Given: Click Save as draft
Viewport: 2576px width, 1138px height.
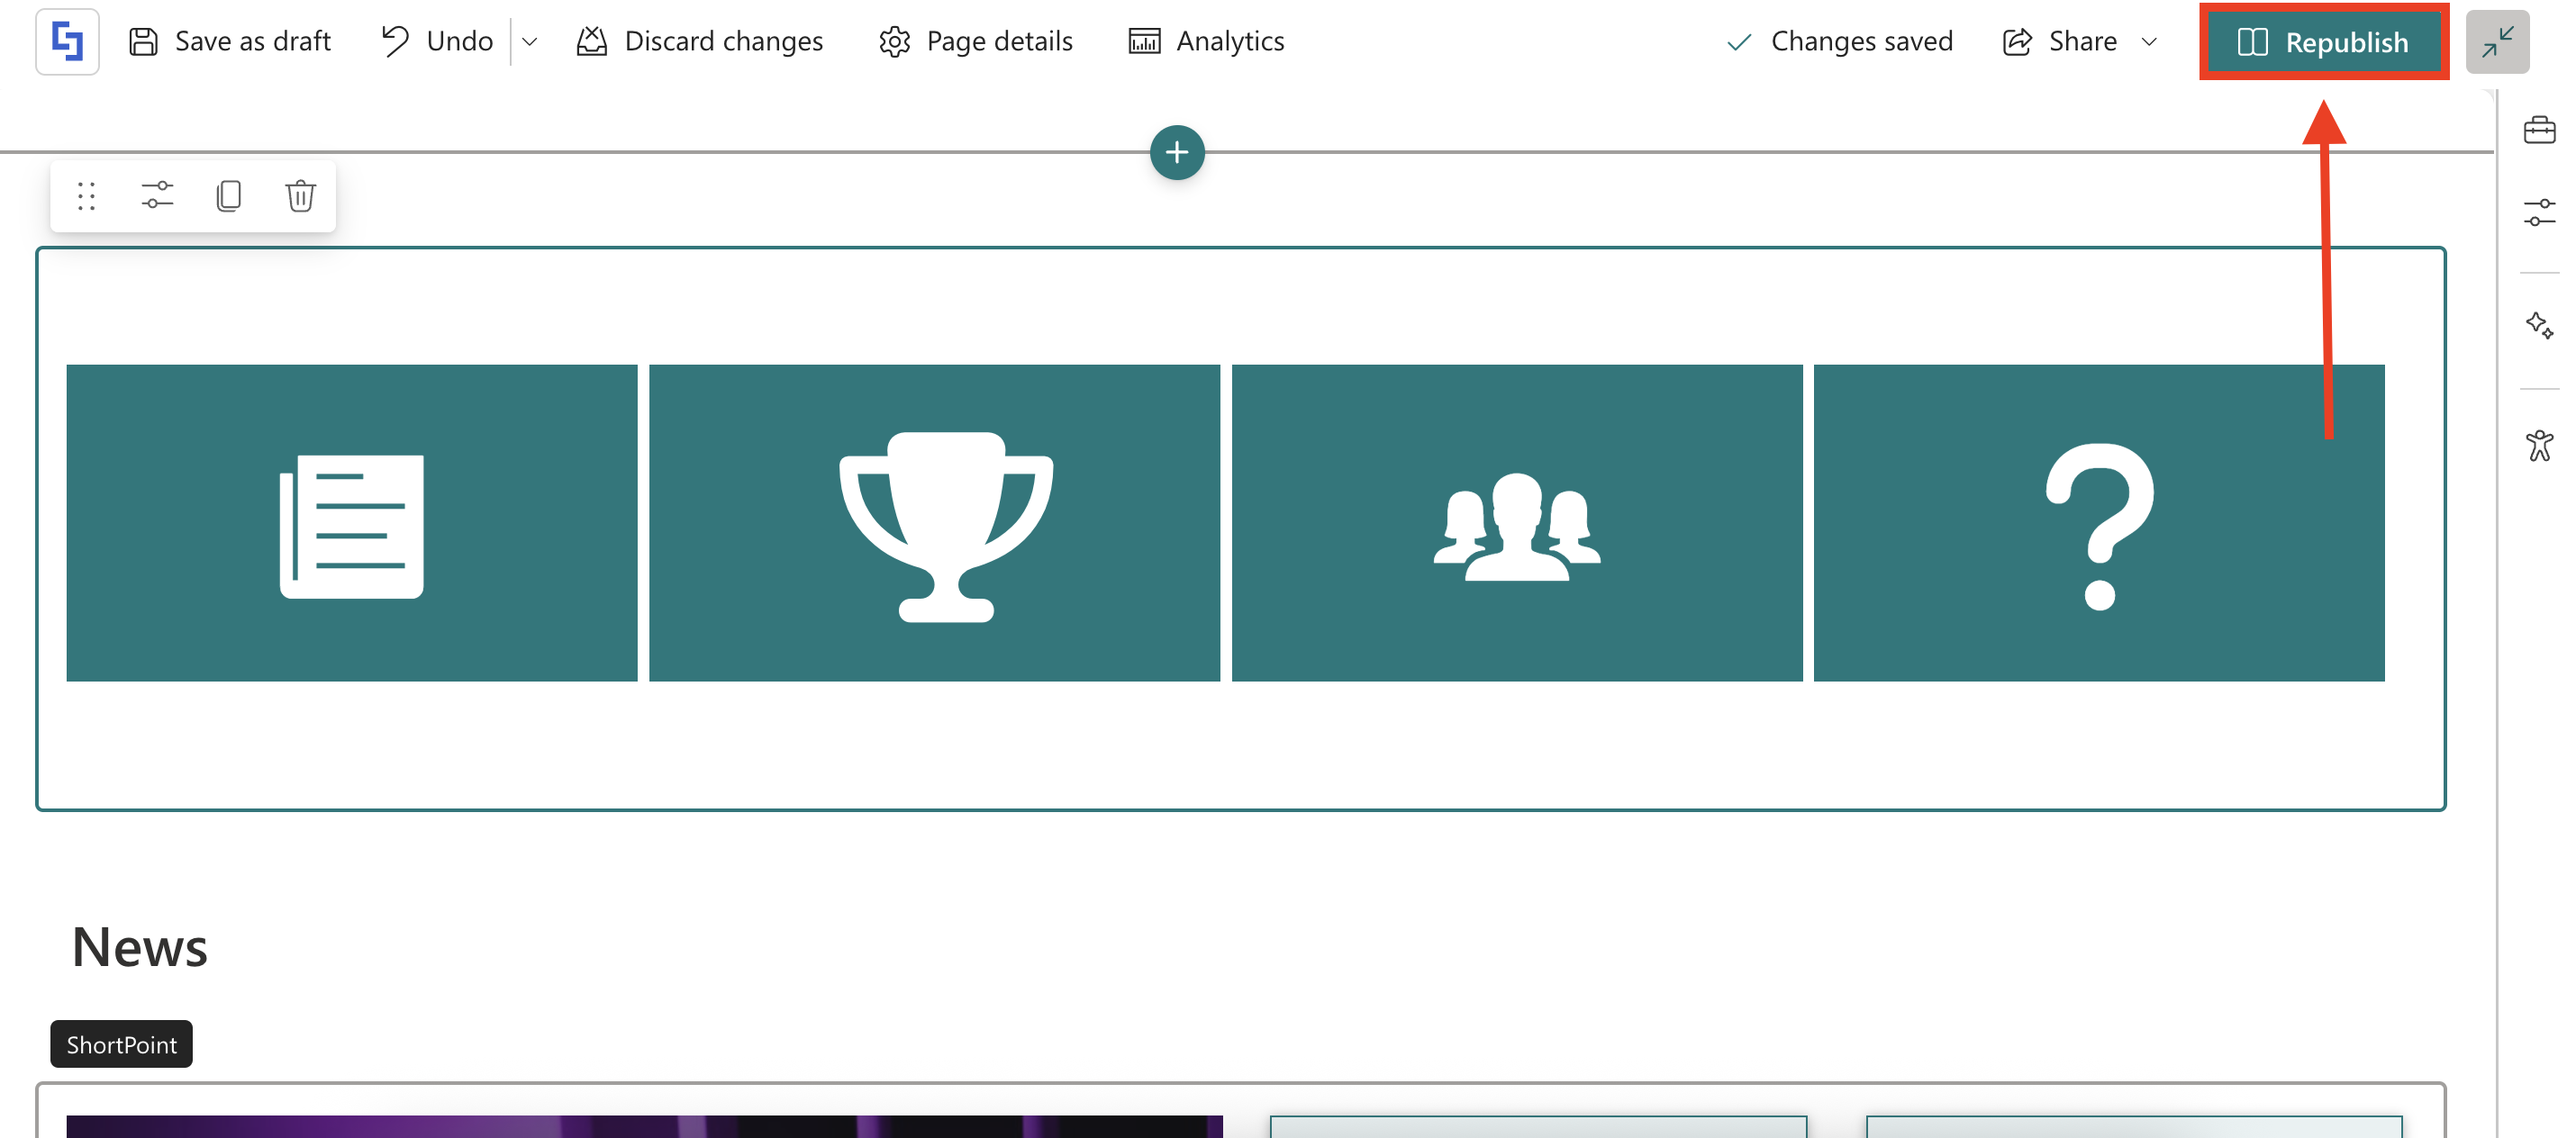Looking at the screenshot, I should [x=230, y=41].
